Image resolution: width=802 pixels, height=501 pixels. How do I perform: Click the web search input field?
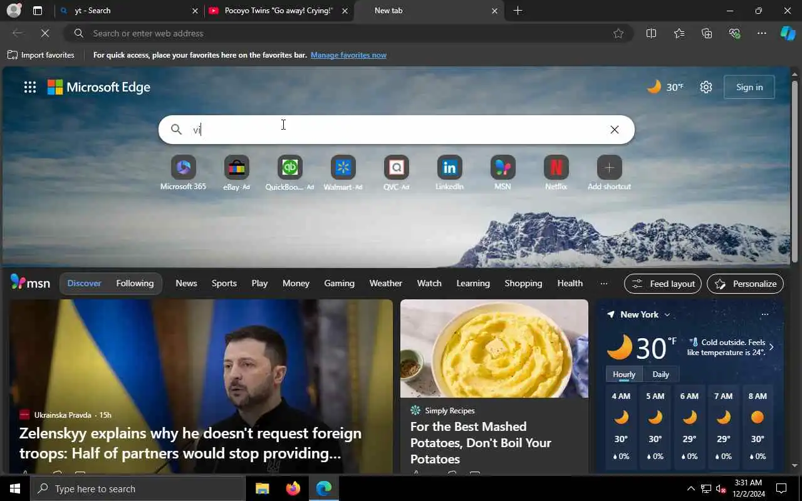[396, 130]
